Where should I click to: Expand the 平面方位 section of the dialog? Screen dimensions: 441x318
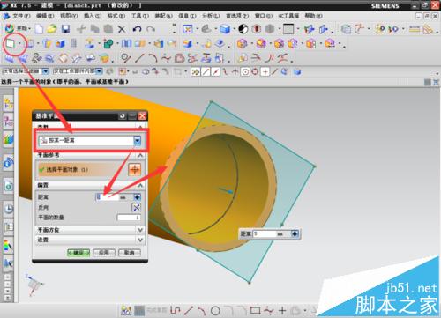pos(140,230)
